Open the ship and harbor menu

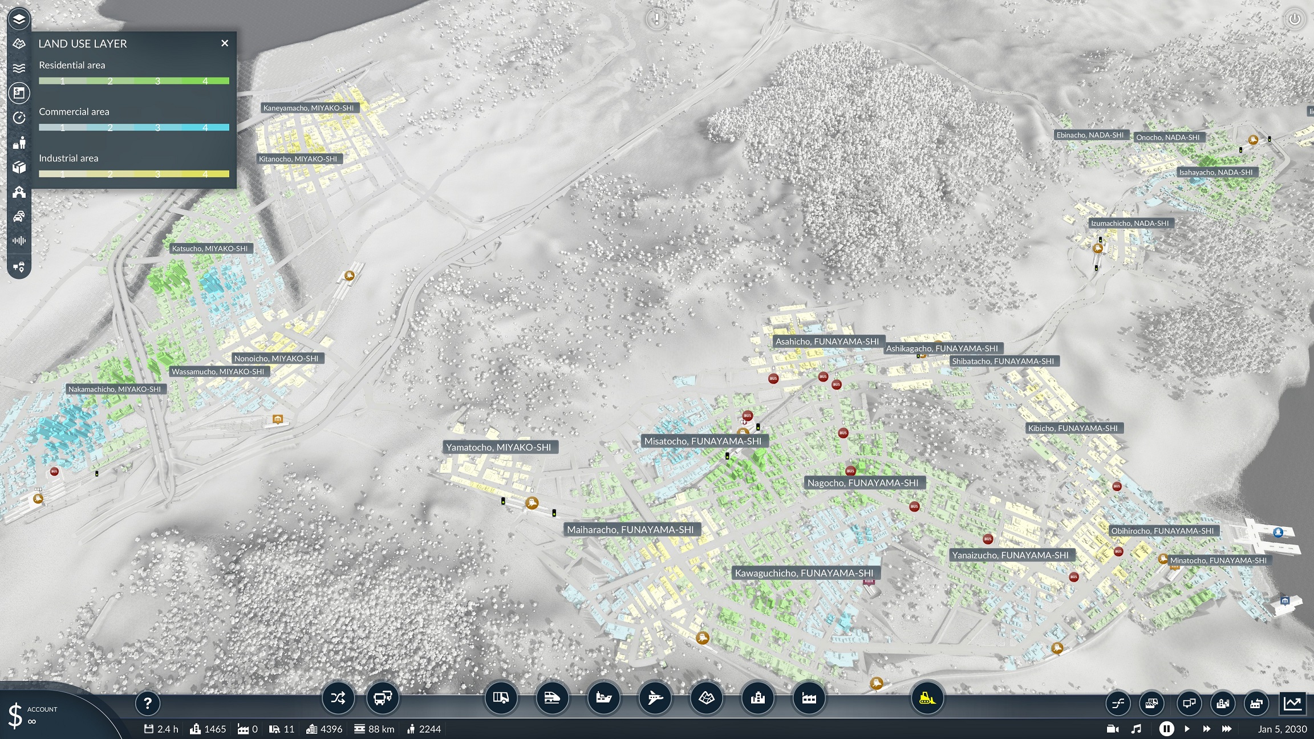pyautogui.click(x=603, y=697)
